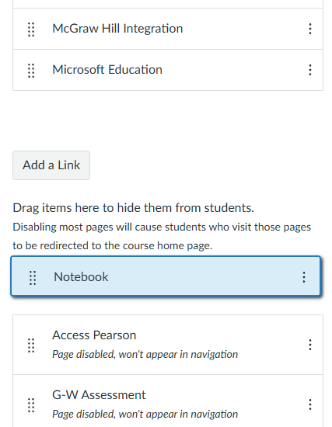Screen dimensions: 332x427
Task: Select the G-W Assessment title text
Action: (99, 395)
